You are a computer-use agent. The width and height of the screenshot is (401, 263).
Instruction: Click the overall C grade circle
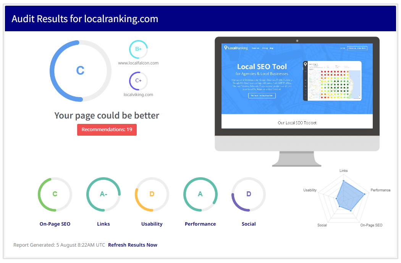80,71
